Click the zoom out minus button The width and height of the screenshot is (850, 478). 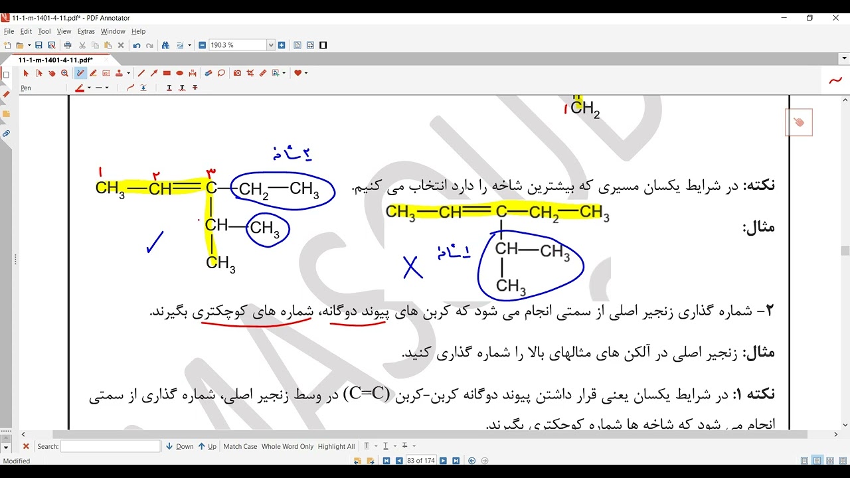tap(202, 45)
